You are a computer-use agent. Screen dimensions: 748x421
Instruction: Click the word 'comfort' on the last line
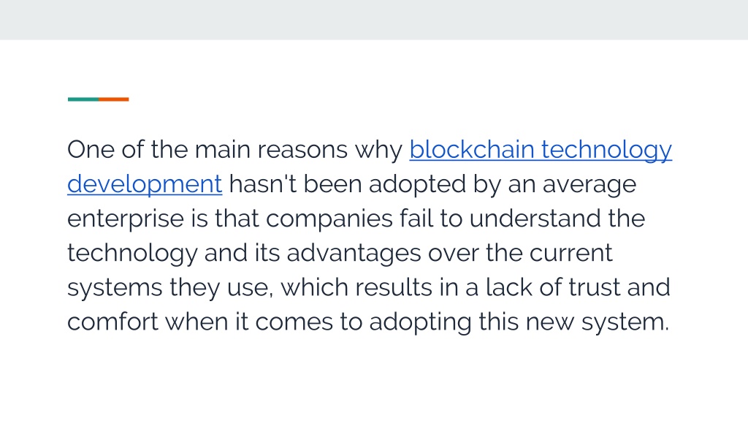112,322
